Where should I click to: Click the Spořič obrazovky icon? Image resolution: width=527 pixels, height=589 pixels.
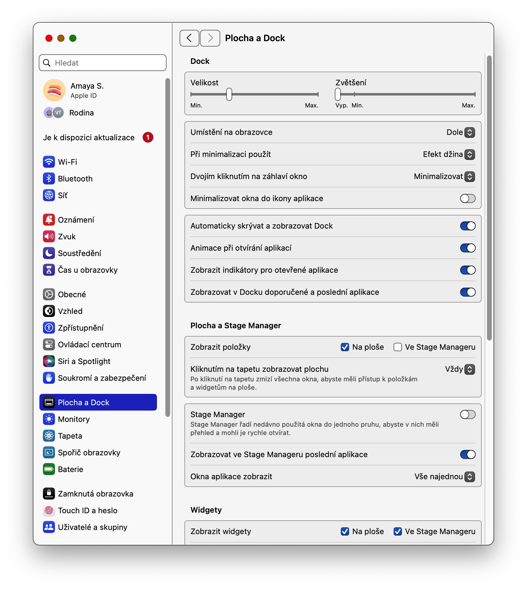click(x=49, y=453)
